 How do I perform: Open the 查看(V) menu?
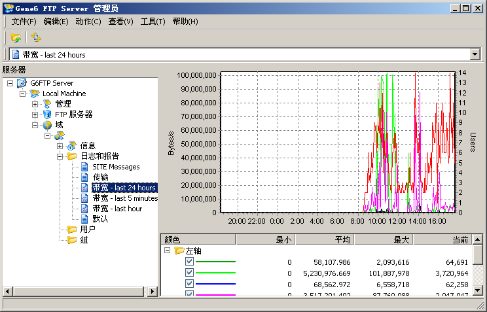[121, 22]
